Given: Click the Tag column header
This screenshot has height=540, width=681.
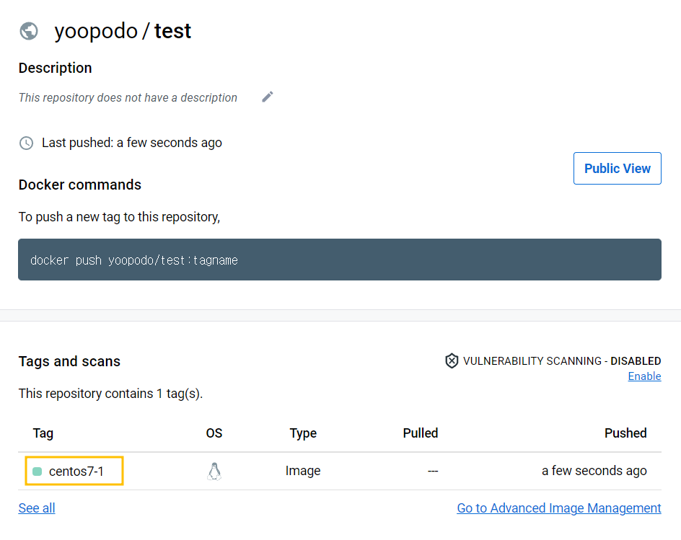Looking at the screenshot, I should (x=43, y=433).
